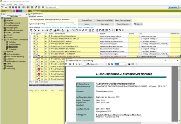Open the Datei menu
This screenshot has width=181, height=124.
(3, 4)
